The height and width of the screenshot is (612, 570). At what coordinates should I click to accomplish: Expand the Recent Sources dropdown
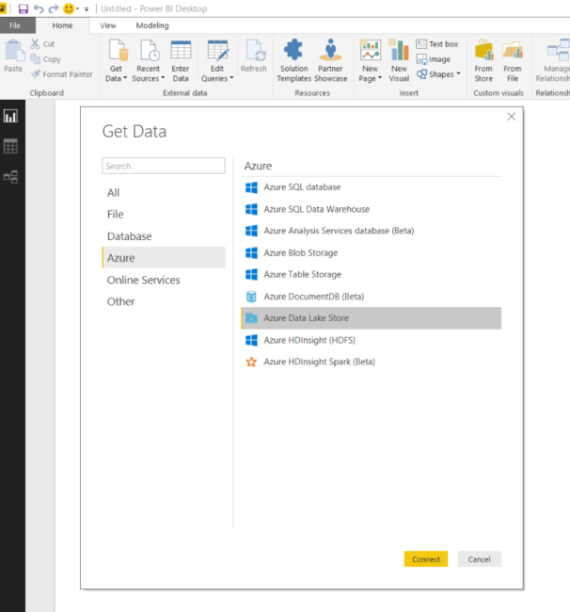(149, 60)
